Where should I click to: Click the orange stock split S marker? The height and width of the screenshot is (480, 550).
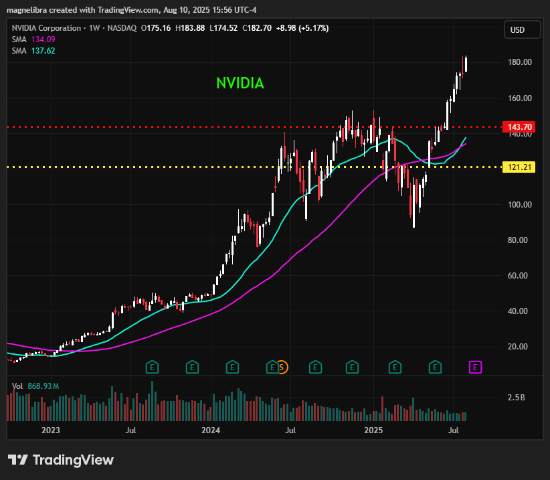pos(282,368)
